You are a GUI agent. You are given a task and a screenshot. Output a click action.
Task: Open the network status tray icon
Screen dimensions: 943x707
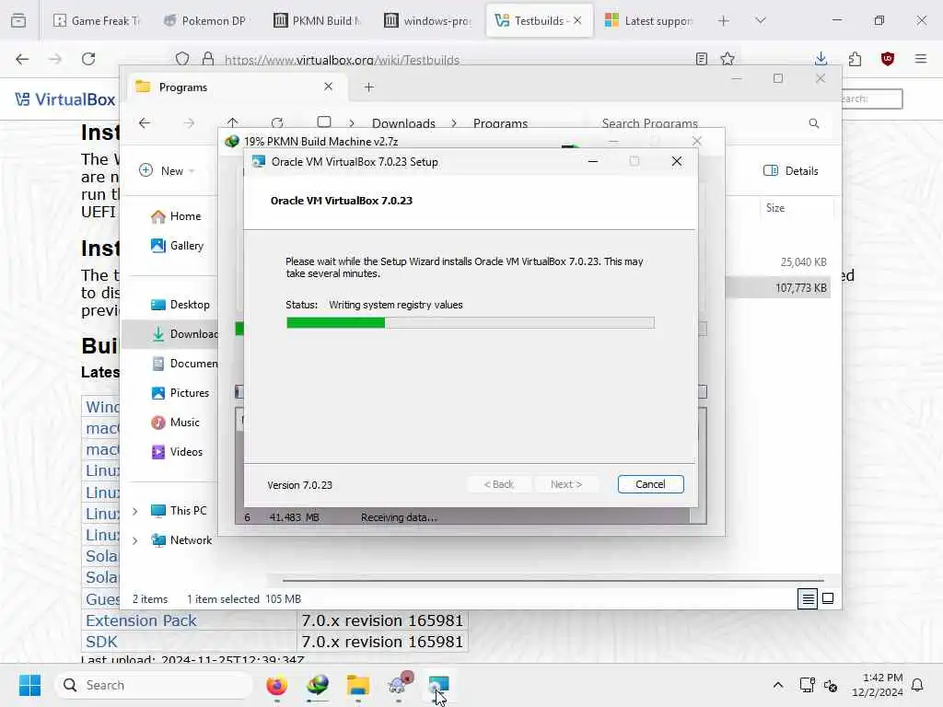click(807, 685)
